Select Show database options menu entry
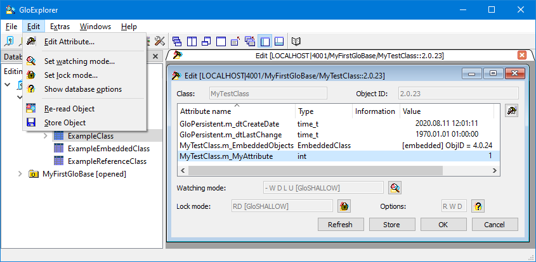The image size is (536, 262). (x=85, y=89)
